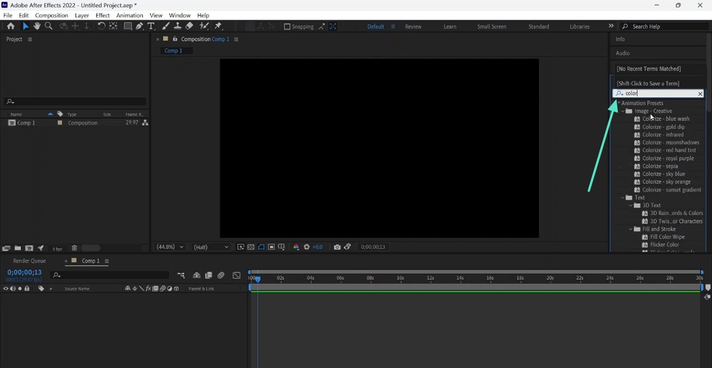Image resolution: width=712 pixels, height=368 pixels.
Task: Select the Rectangle shape tool
Action: pyautogui.click(x=128, y=26)
